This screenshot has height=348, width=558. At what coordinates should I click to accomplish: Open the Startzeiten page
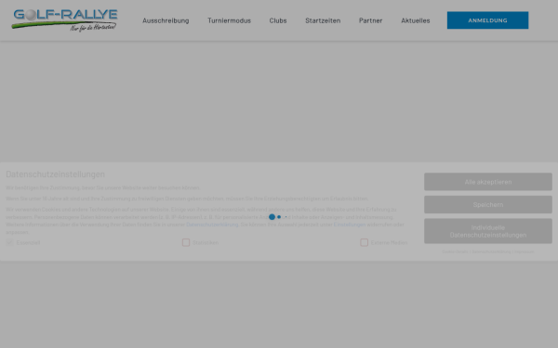323,20
